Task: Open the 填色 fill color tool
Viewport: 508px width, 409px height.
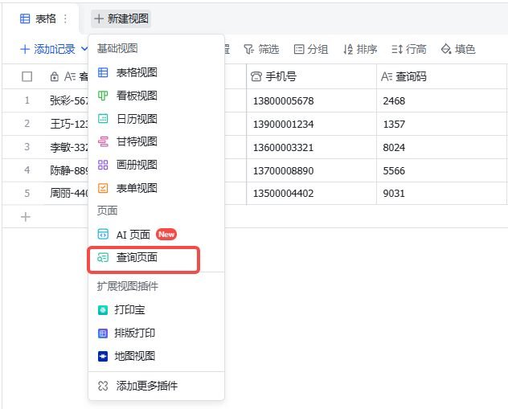Action: point(458,49)
